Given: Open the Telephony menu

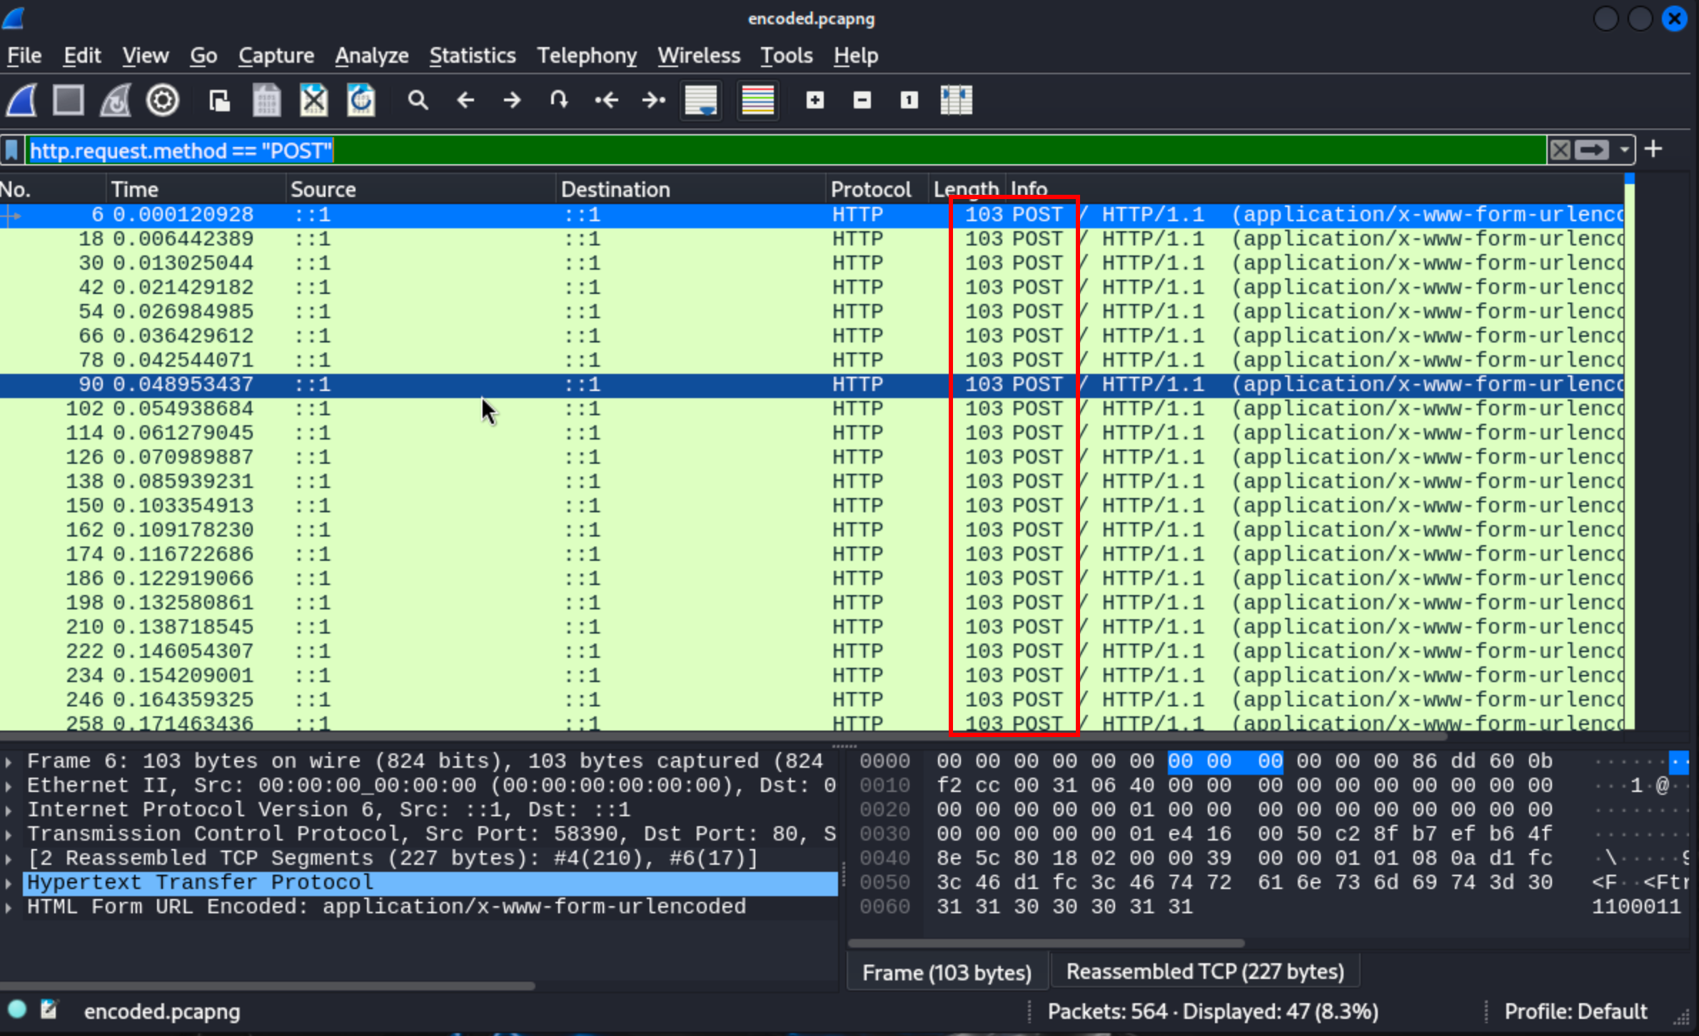Looking at the screenshot, I should pyautogui.click(x=587, y=56).
